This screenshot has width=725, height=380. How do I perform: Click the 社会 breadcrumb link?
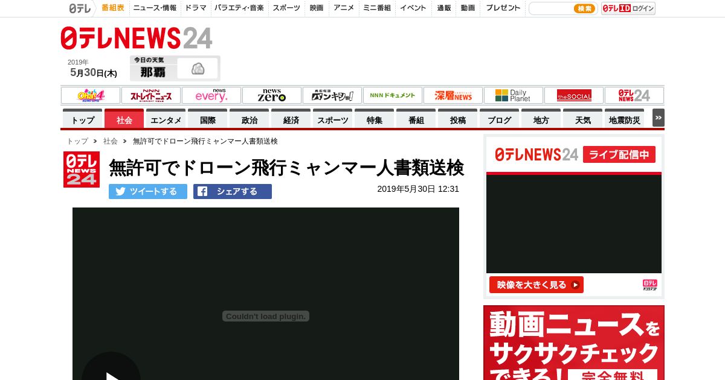[111, 141]
